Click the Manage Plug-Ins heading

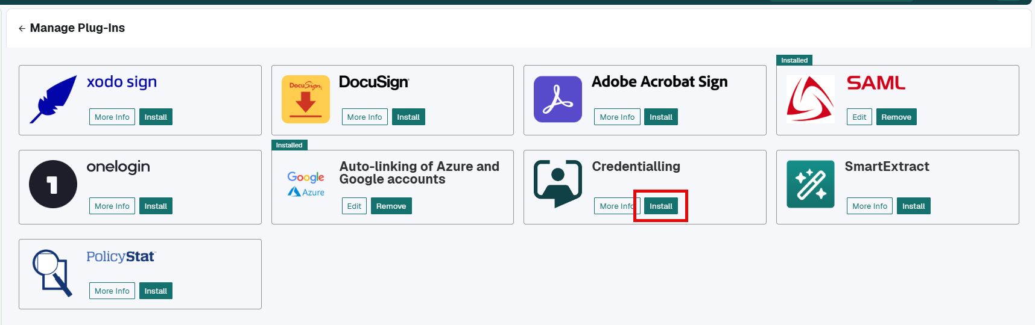(77, 28)
